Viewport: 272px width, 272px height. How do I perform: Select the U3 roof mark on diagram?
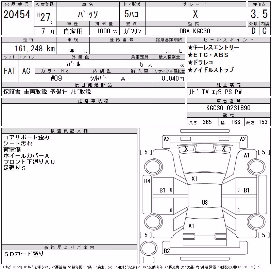coord(205,202)
